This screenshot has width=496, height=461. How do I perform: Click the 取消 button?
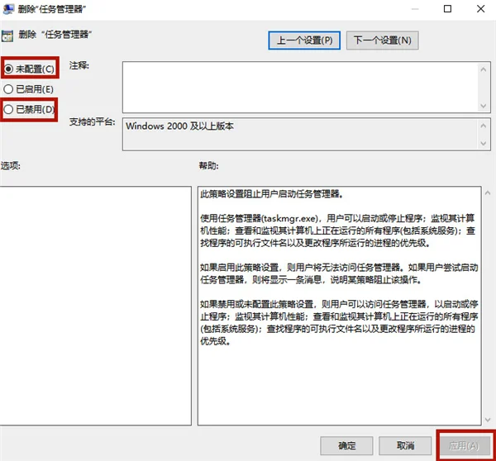405,445
